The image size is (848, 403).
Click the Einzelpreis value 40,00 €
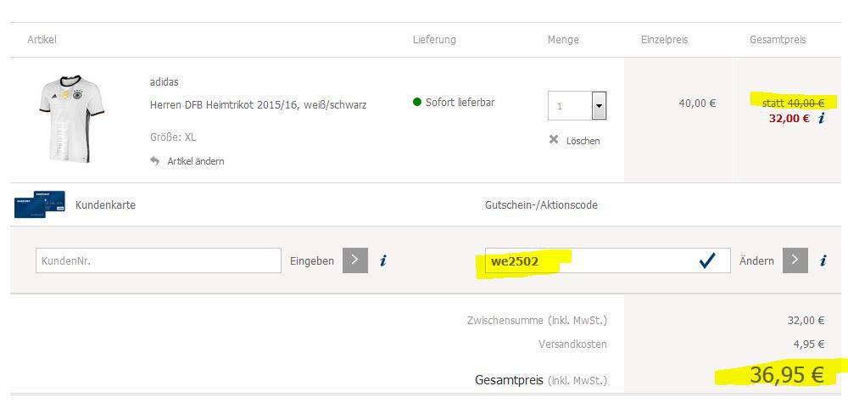click(697, 103)
